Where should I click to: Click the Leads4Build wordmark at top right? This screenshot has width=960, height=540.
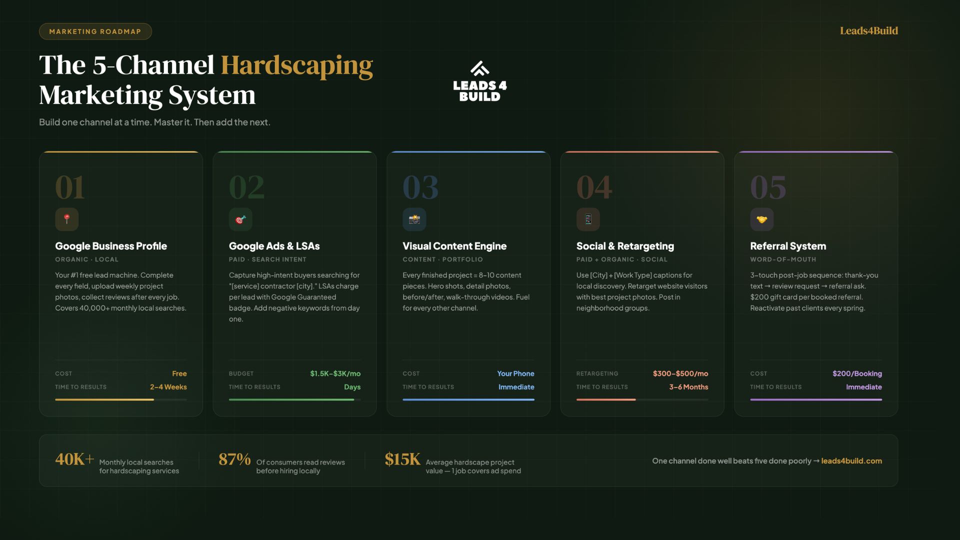coord(868,31)
